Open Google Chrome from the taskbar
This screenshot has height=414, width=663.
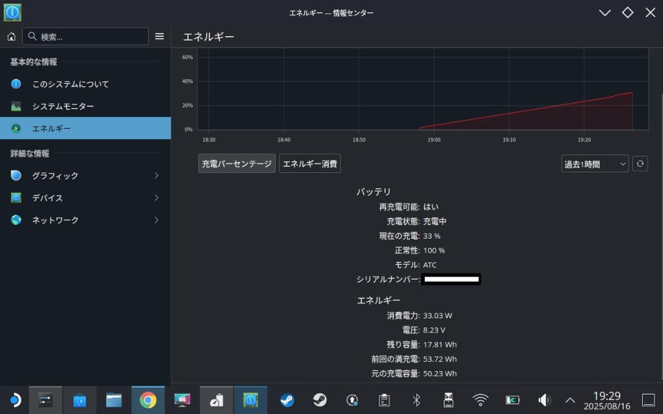pyautogui.click(x=147, y=399)
